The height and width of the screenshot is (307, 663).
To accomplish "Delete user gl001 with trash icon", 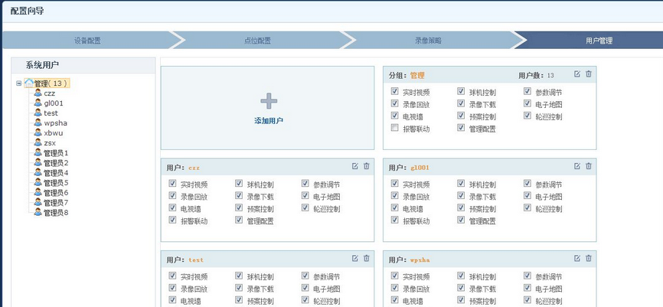I will point(589,166).
